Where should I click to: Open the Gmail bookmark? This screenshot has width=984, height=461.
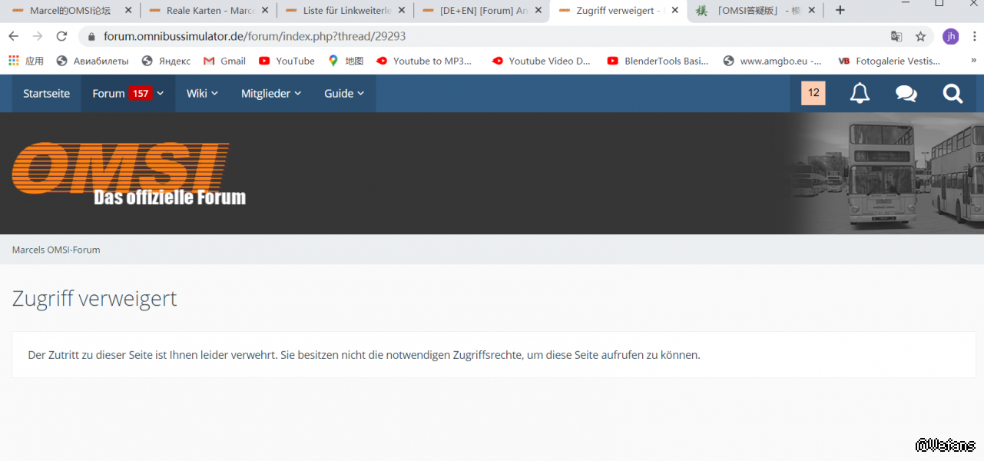(x=224, y=61)
